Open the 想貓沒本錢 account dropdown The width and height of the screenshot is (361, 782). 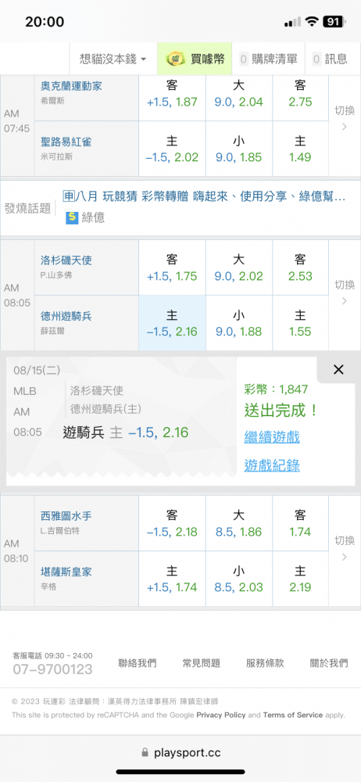point(113,59)
